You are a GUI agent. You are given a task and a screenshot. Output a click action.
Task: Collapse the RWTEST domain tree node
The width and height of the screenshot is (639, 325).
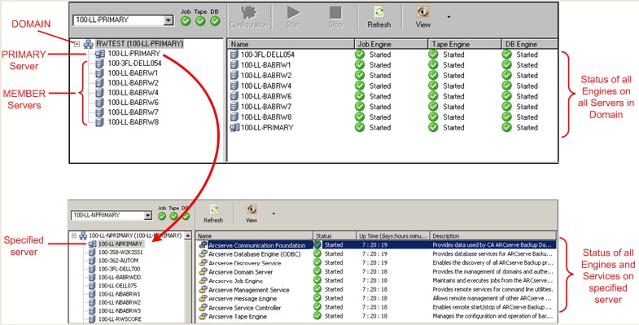click(77, 44)
